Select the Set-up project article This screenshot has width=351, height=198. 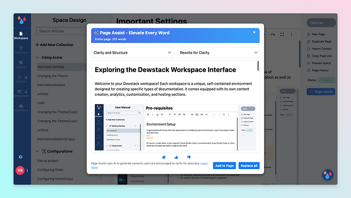pyautogui.click(x=48, y=161)
